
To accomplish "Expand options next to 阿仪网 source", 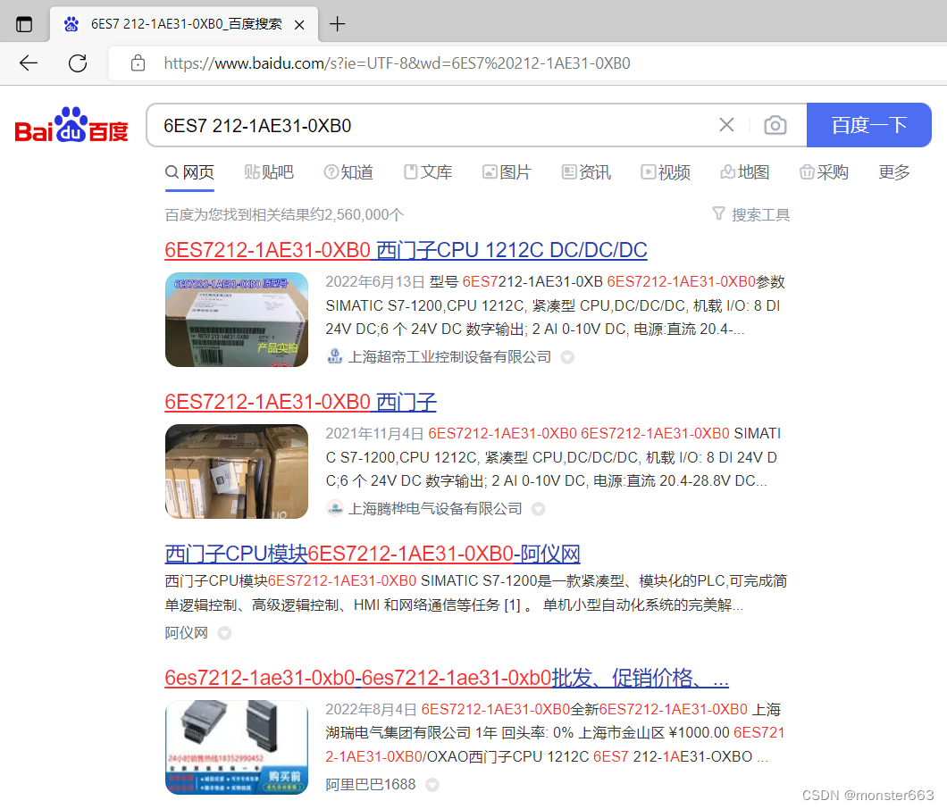I will point(223,632).
